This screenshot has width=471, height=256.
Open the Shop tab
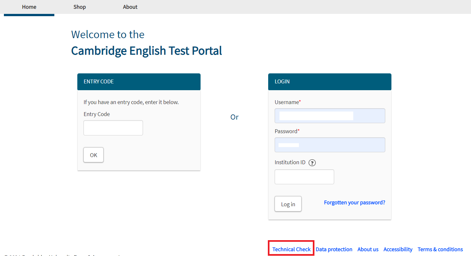tap(80, 7)
